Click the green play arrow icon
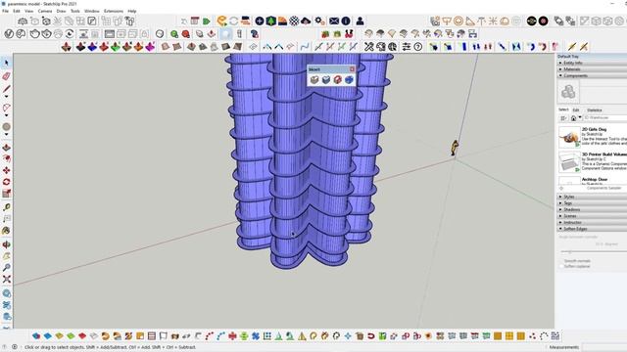The width and height of the screenshot is (627, 352). point(207,21)
